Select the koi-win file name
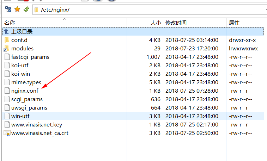Screen dimensions: 267x161 pos(20,74)
